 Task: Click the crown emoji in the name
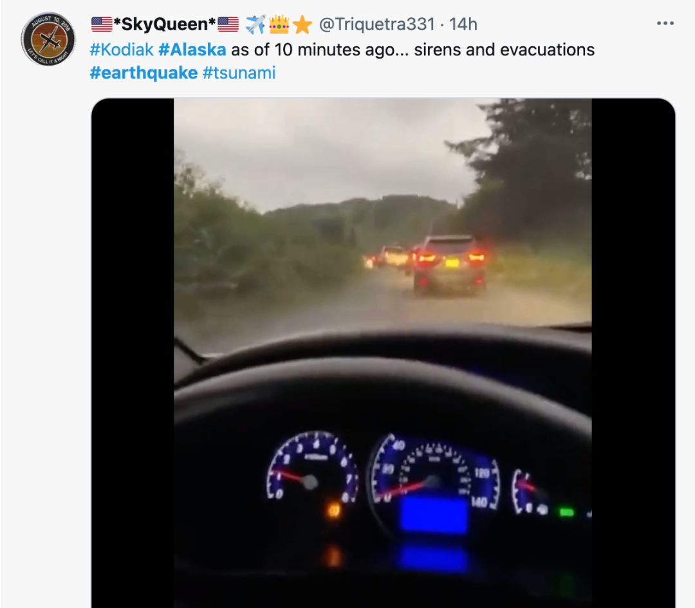pos(279,24)
